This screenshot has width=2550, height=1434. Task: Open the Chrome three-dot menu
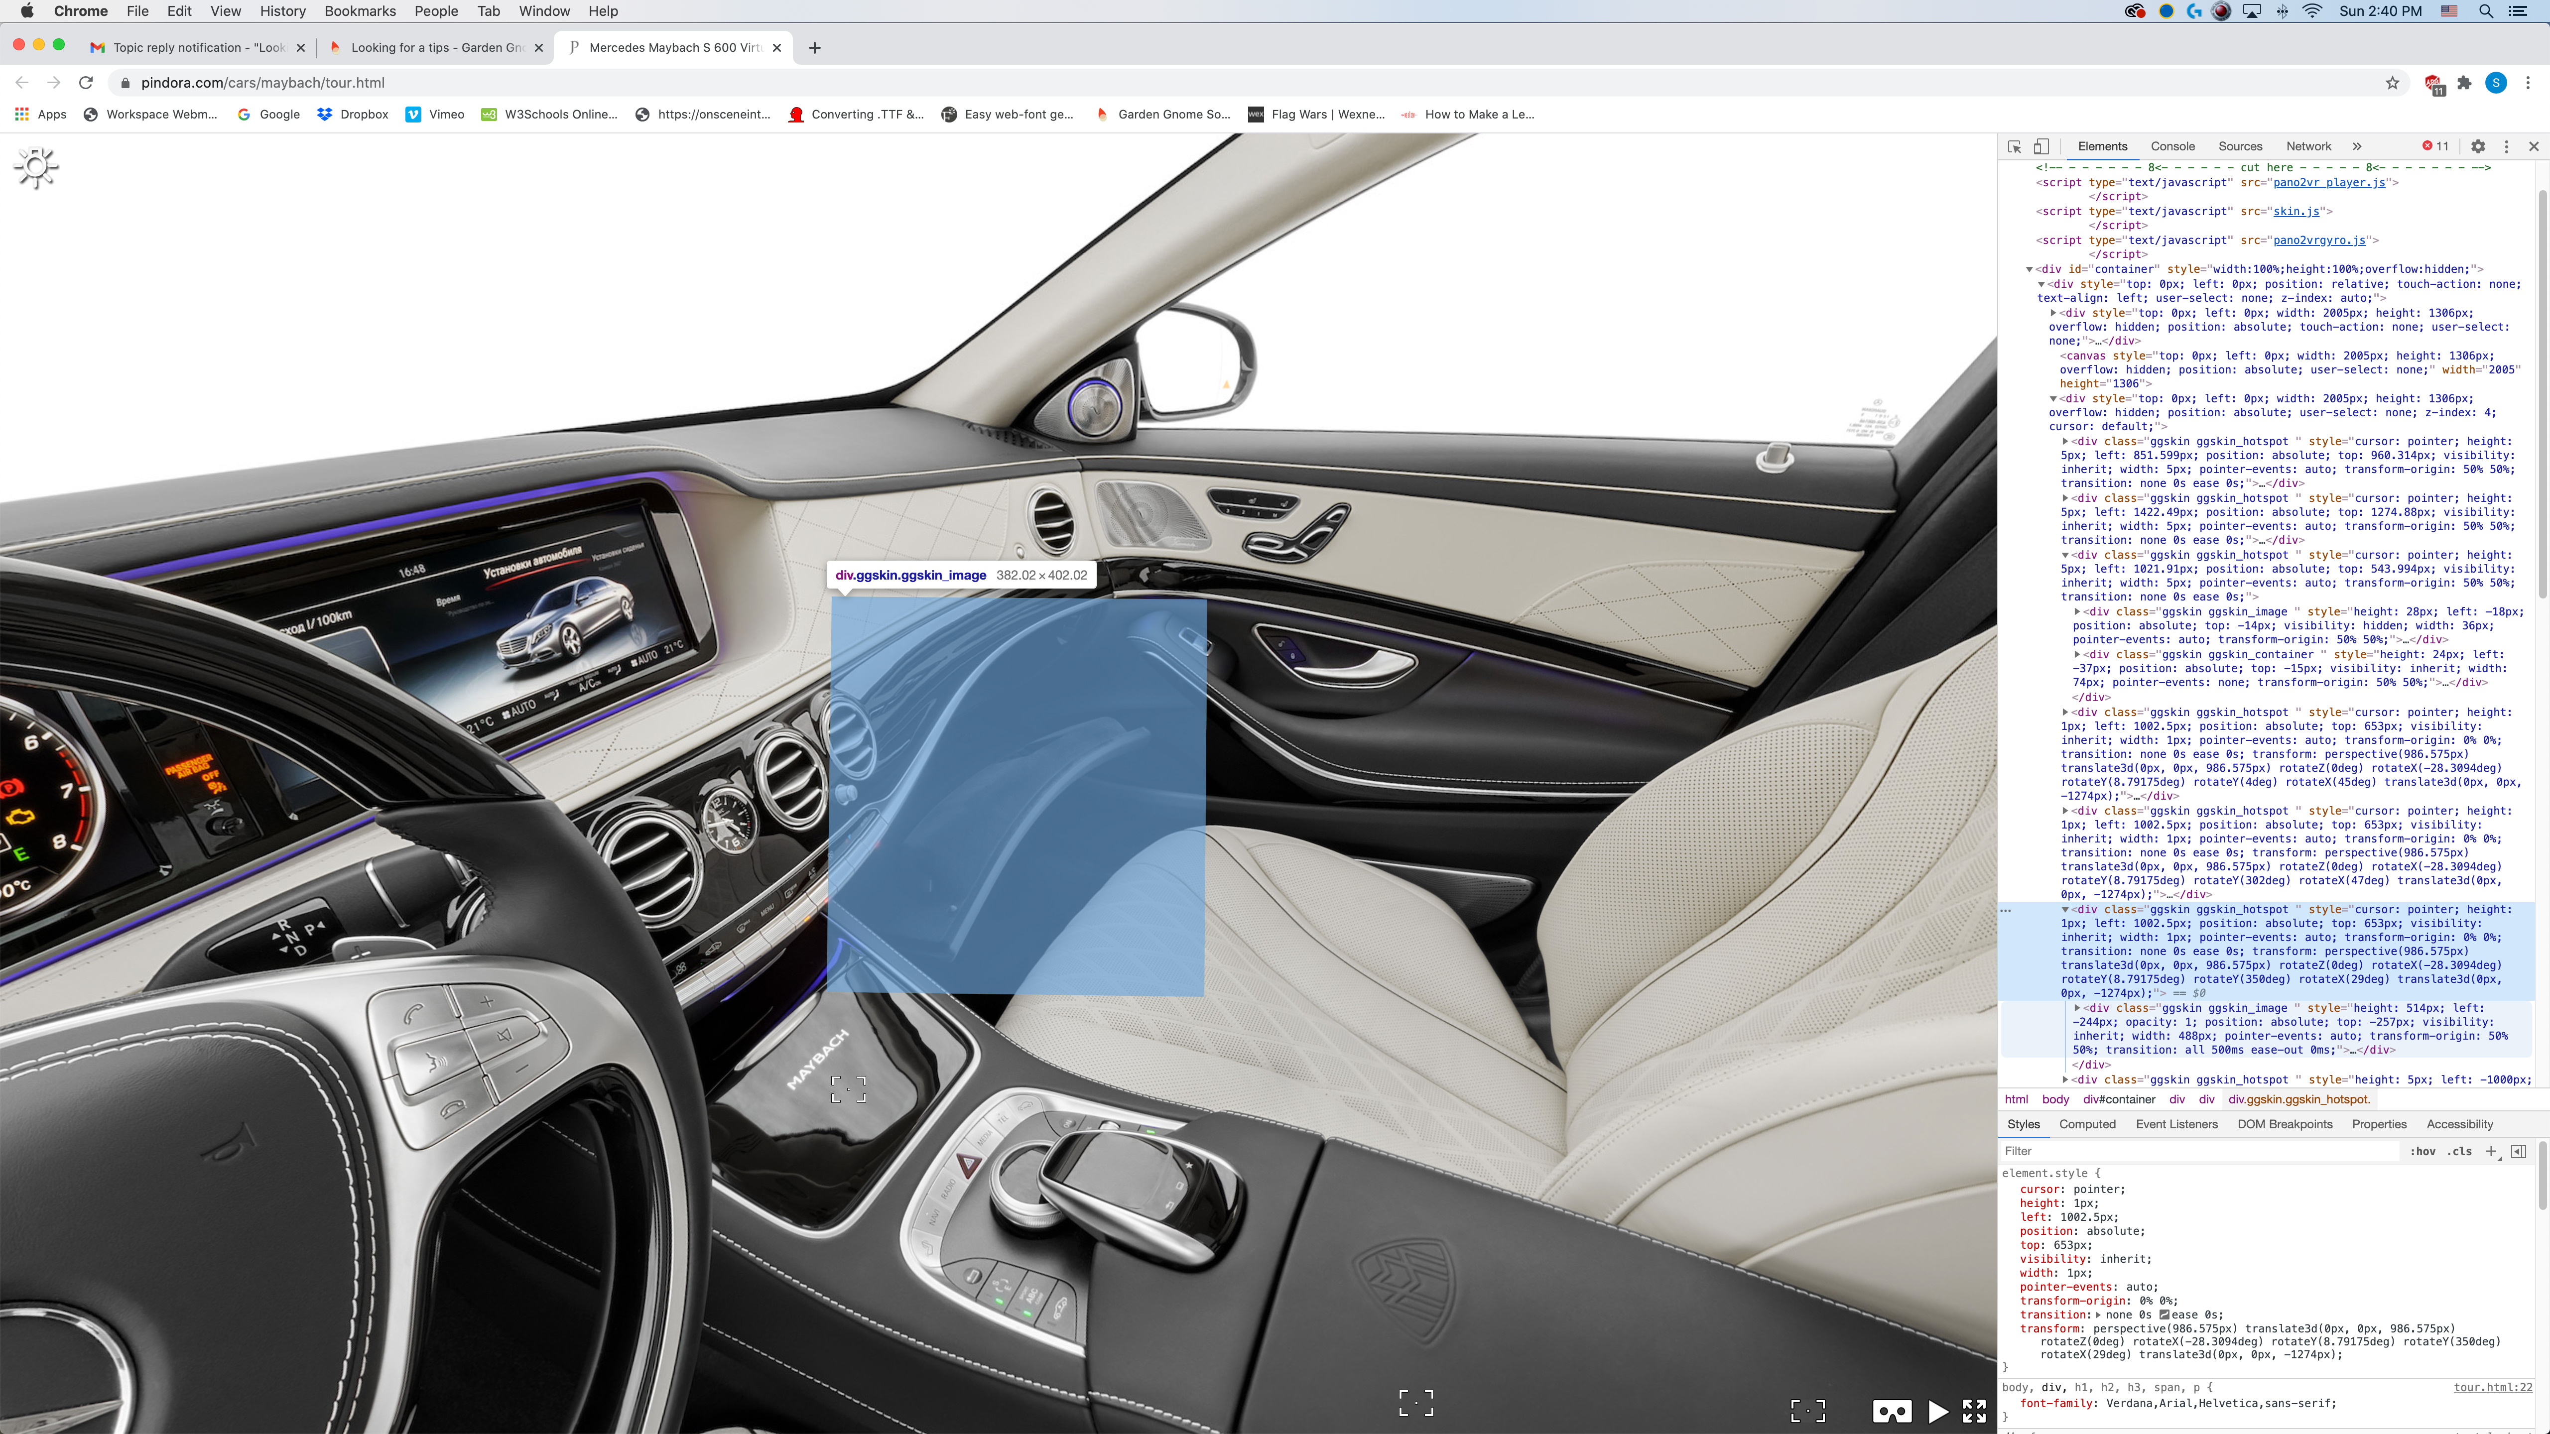[2528, 83]
